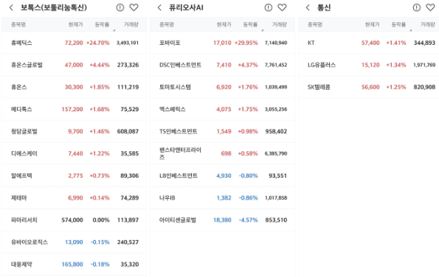Sort 퓨리오사AI list by 현재가 header
This screenshot has height=277, width=439.
point(224,24)
